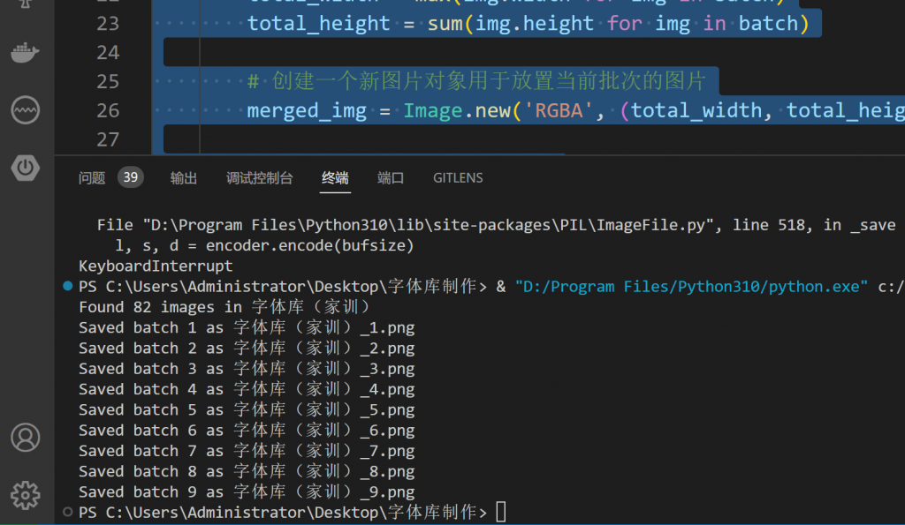Switch to the 问题 panel tab
The width and height of the screenshot is (905, 525).
click(92, 178)
